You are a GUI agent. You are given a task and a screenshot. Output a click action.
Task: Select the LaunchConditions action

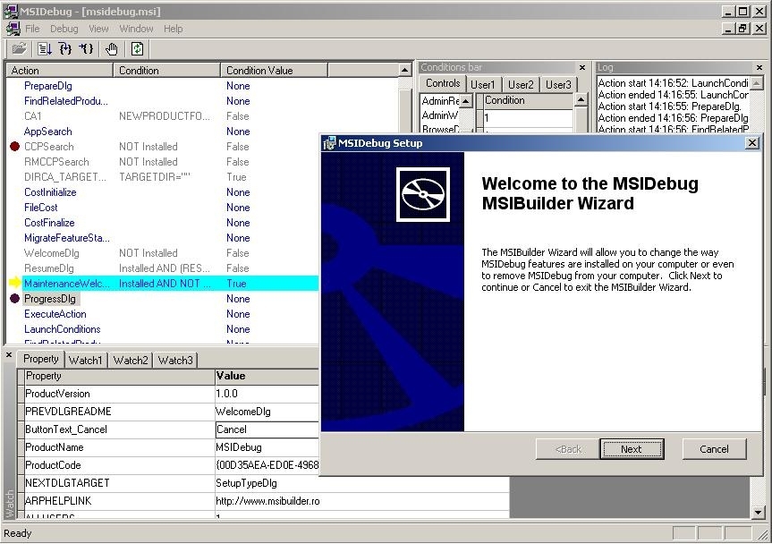pyautogui.click(x=62, y=329)
